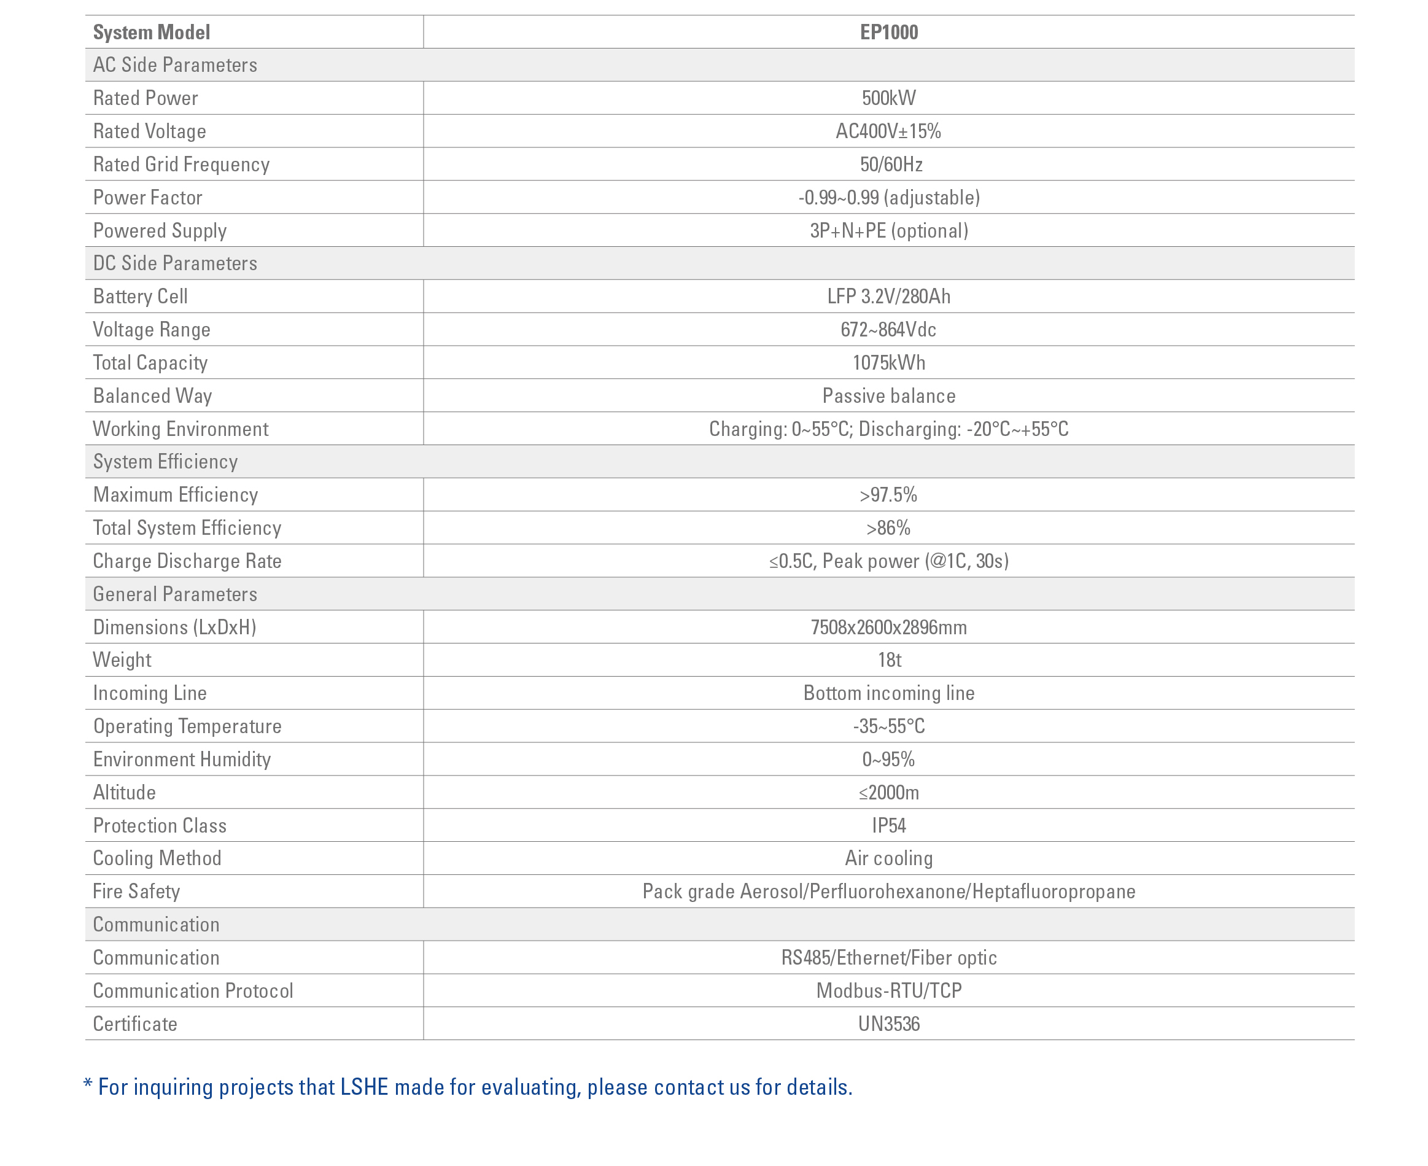The image size is (1428, 1166).
Task: Click the Rated Voltage AC400V±15% value
Action: (888, 131)
